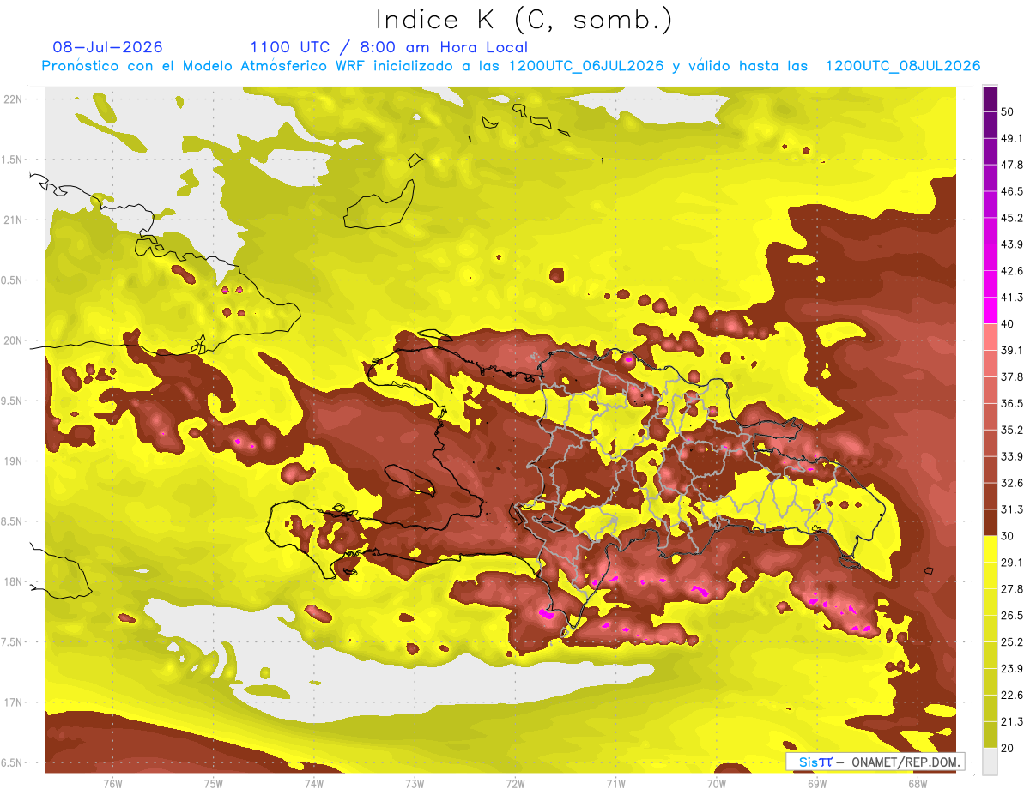Click the legend value "23.9"
1030x795 pixels.
pos(1011,669)
